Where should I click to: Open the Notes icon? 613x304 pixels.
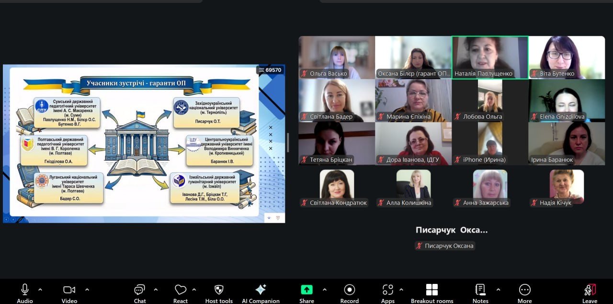480,290
